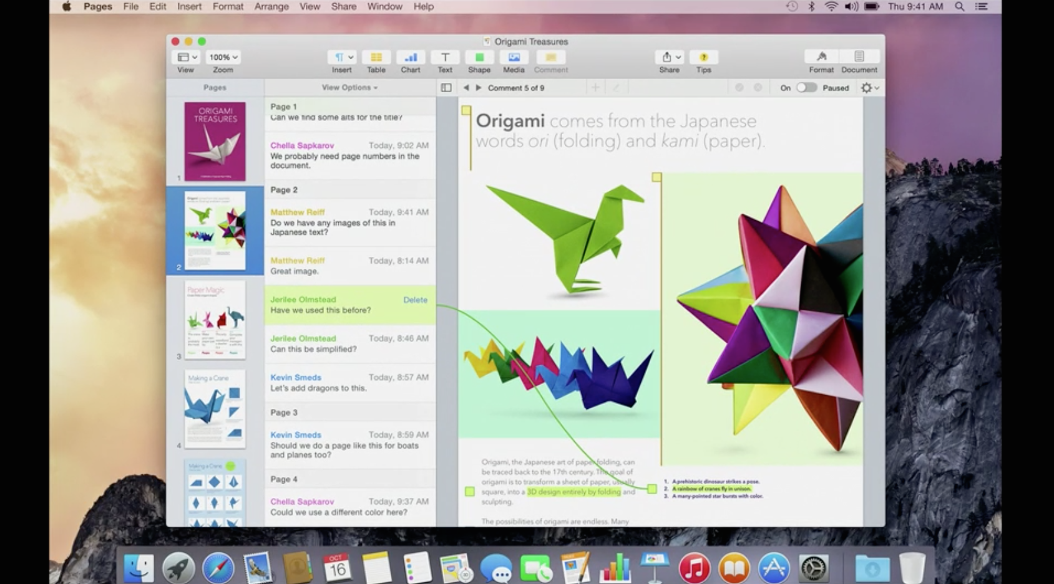
Task: Toggle comments from On to Paused
Action: point(806,88)
